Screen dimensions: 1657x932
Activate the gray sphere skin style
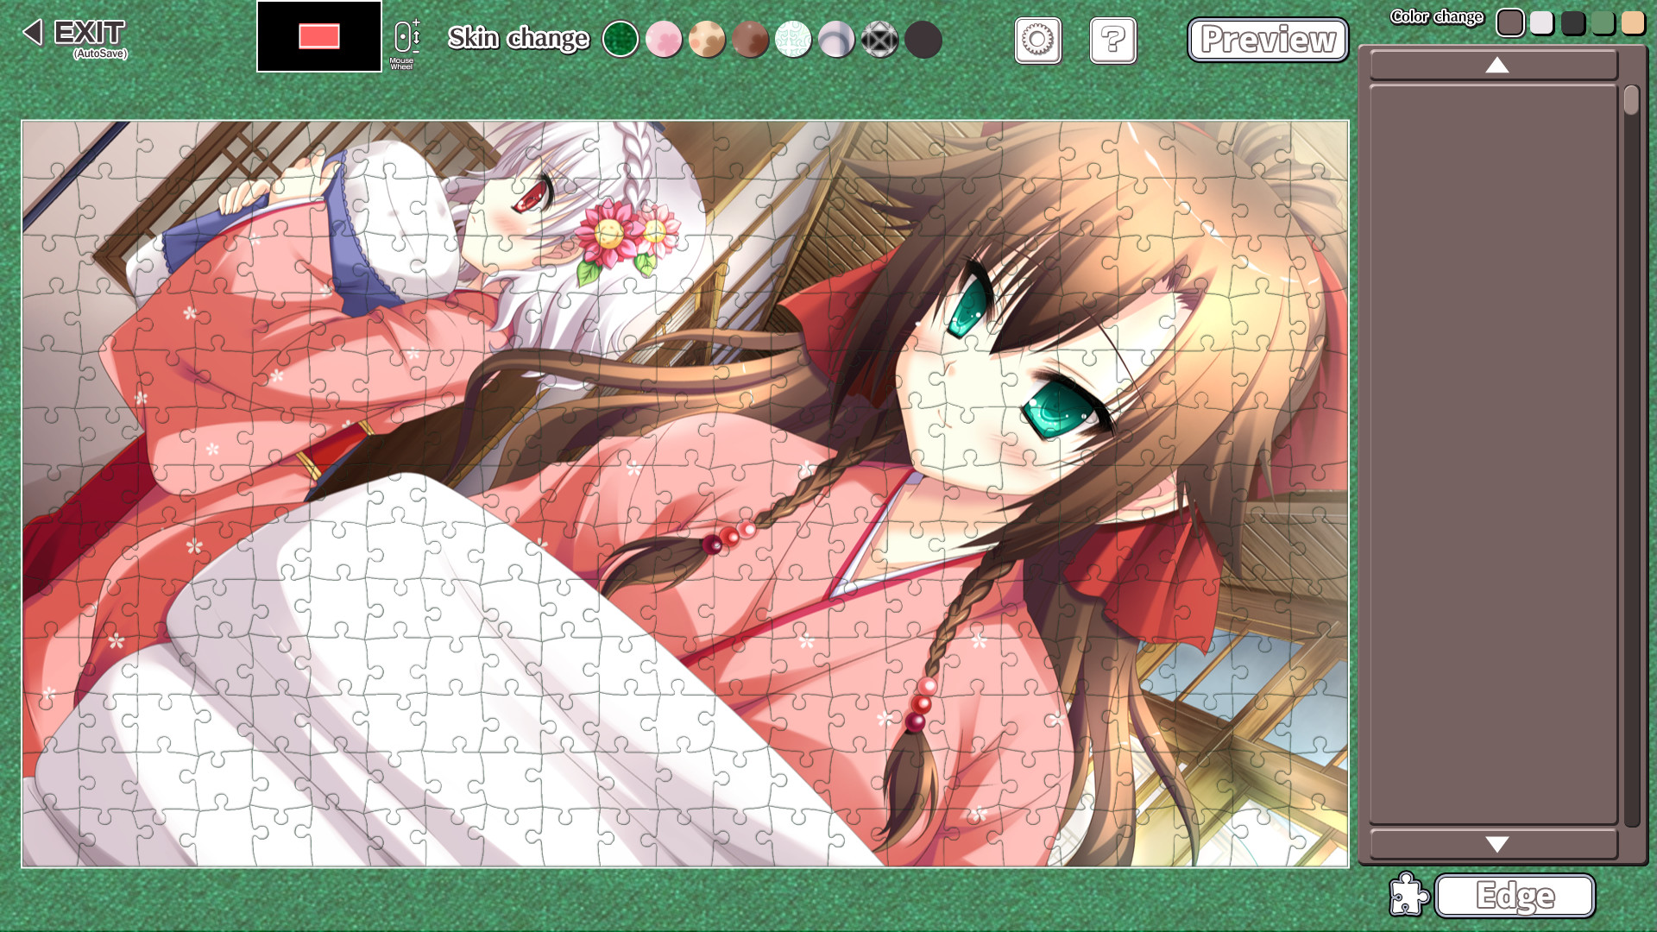click(x=837, y=40)
